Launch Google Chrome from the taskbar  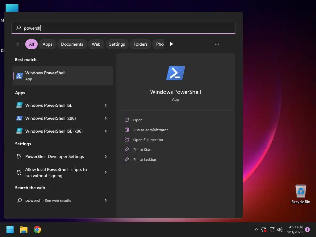tap(37, 230)
